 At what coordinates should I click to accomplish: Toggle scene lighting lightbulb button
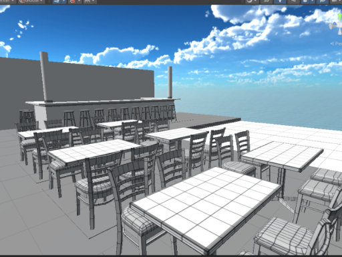pyautogui.click(x=280, y=1)
